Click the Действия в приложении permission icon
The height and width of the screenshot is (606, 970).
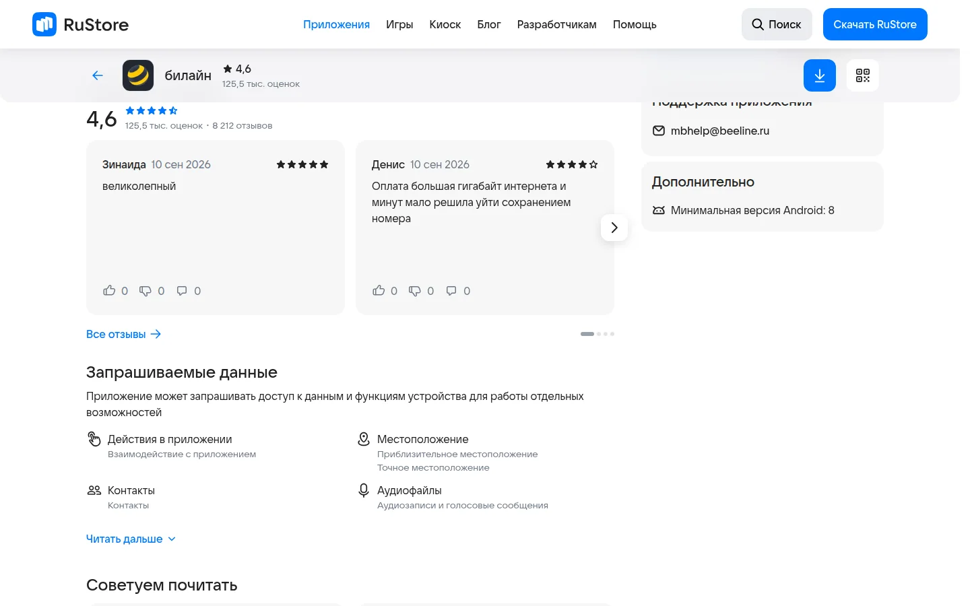[94, 439]
